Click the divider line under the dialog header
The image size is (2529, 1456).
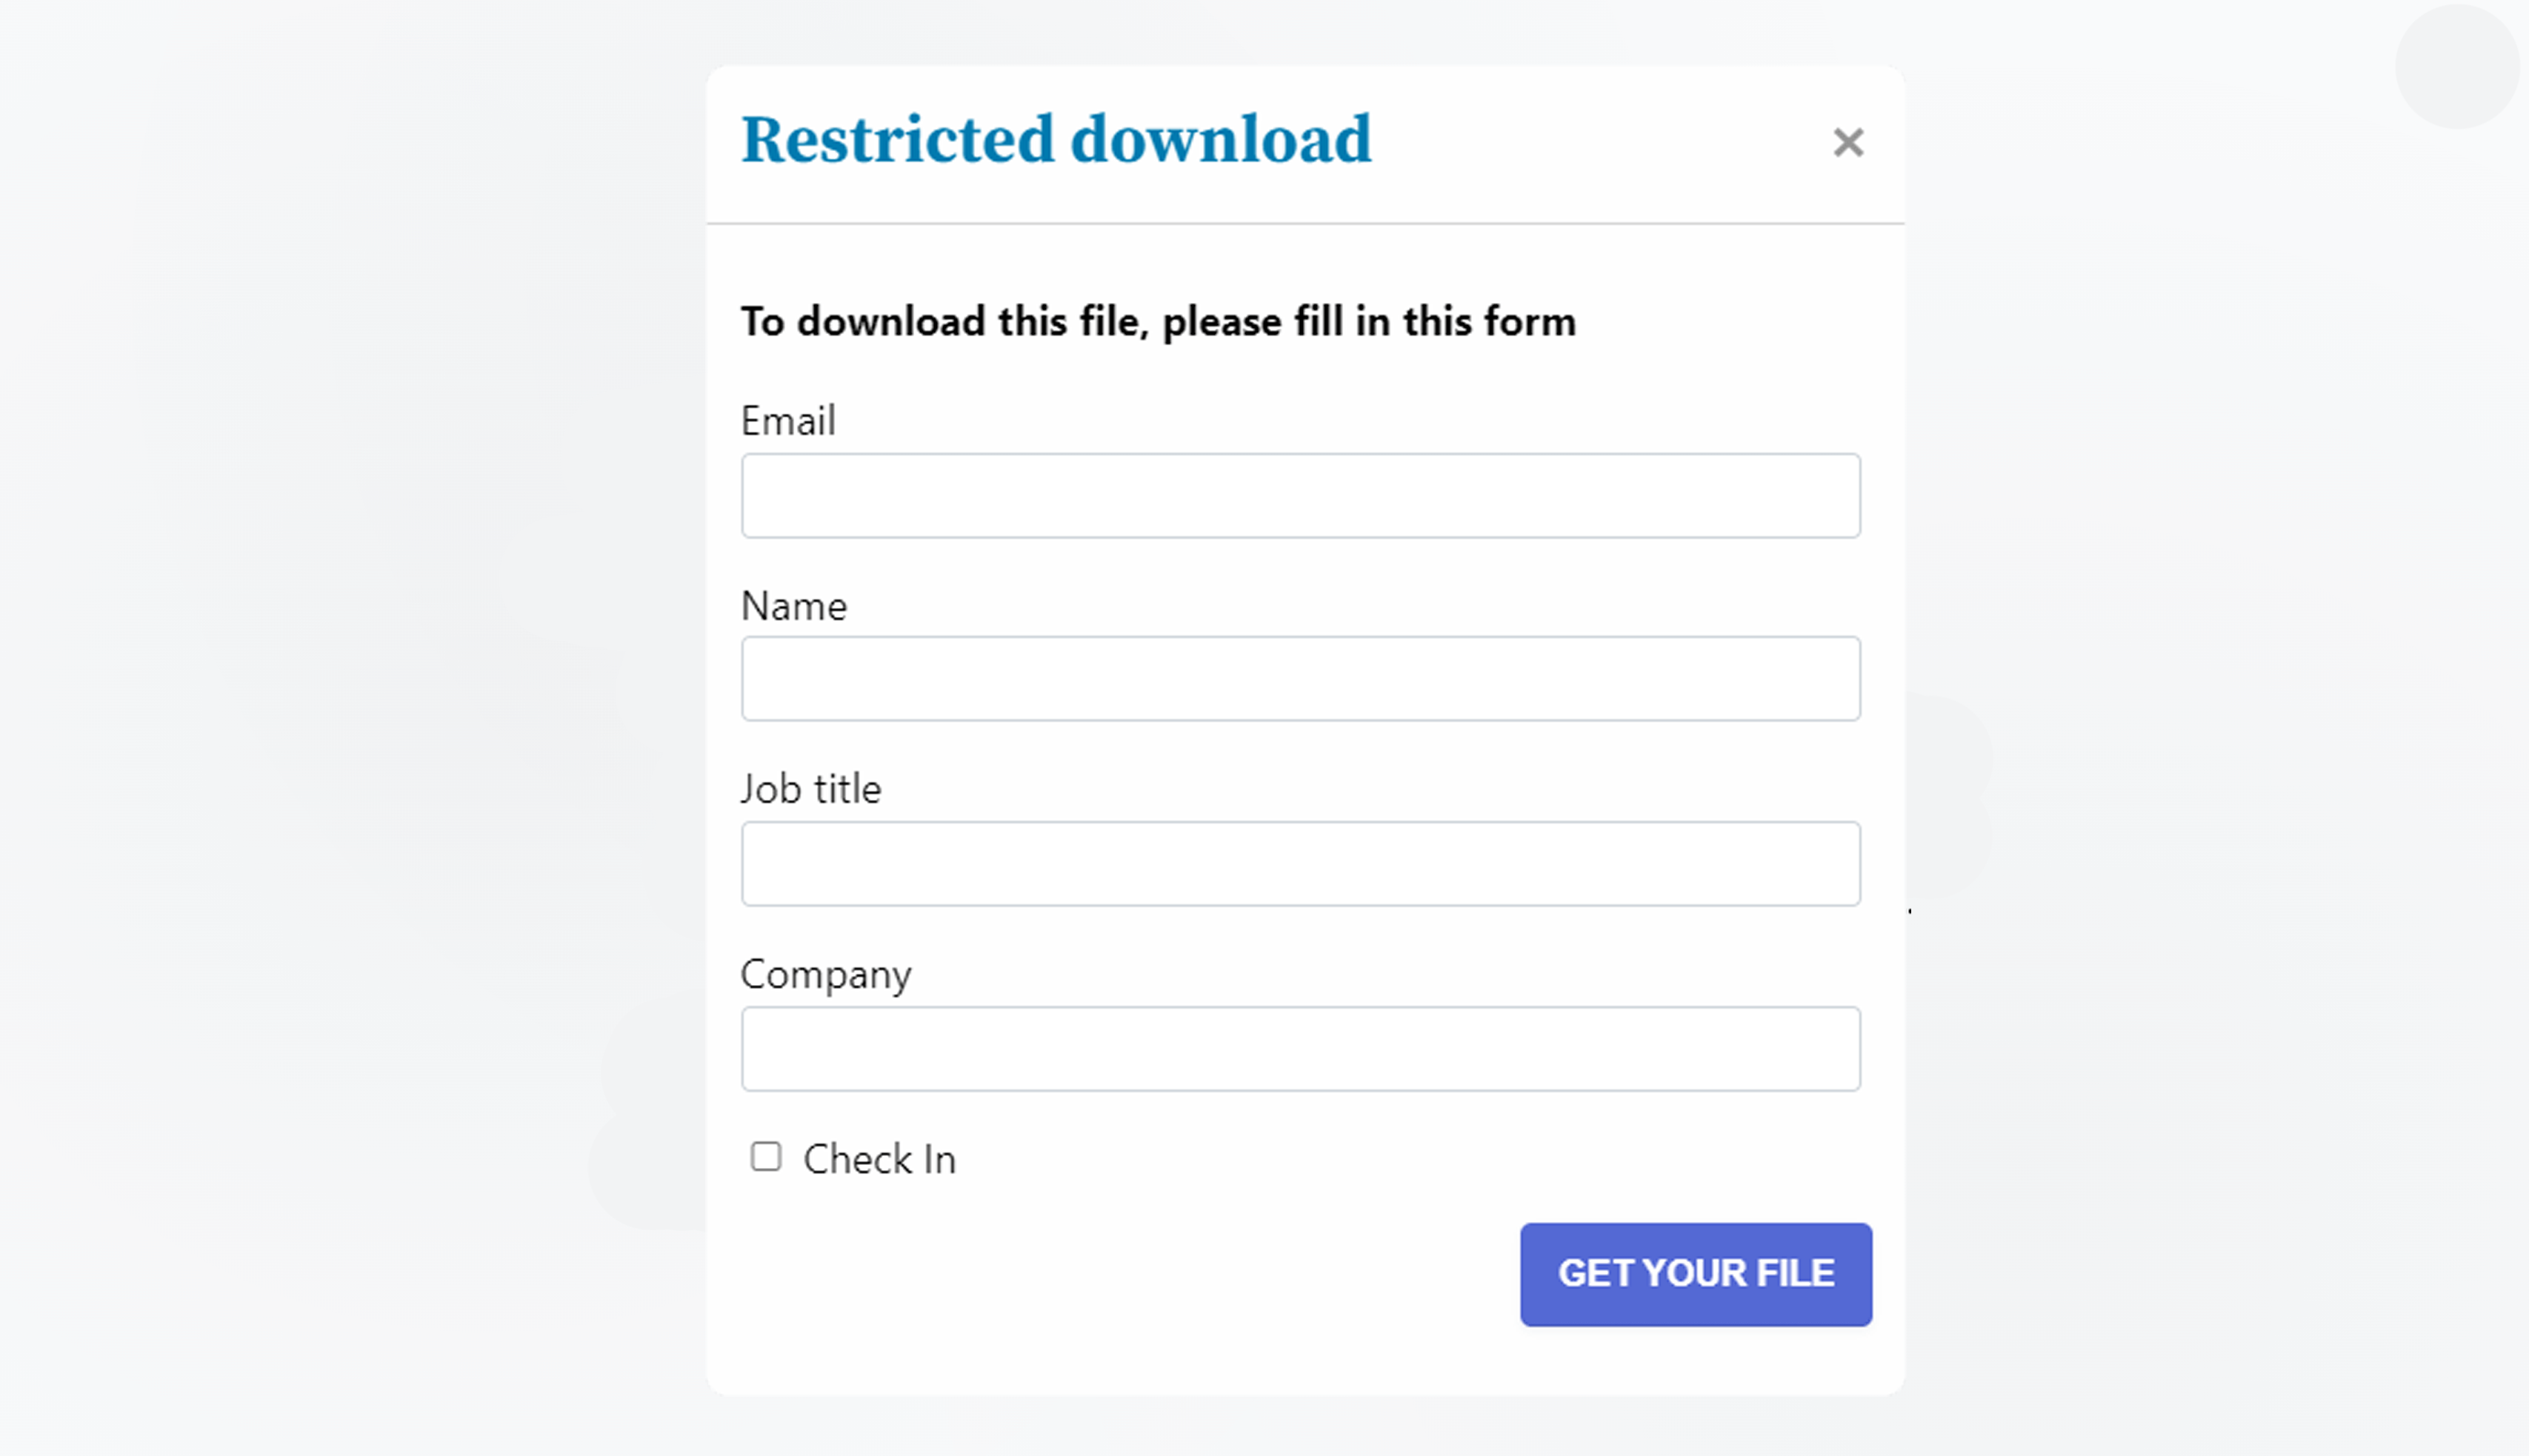1305,224
